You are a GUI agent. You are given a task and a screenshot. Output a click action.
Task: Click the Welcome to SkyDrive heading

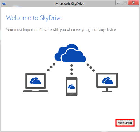(34, 18)
